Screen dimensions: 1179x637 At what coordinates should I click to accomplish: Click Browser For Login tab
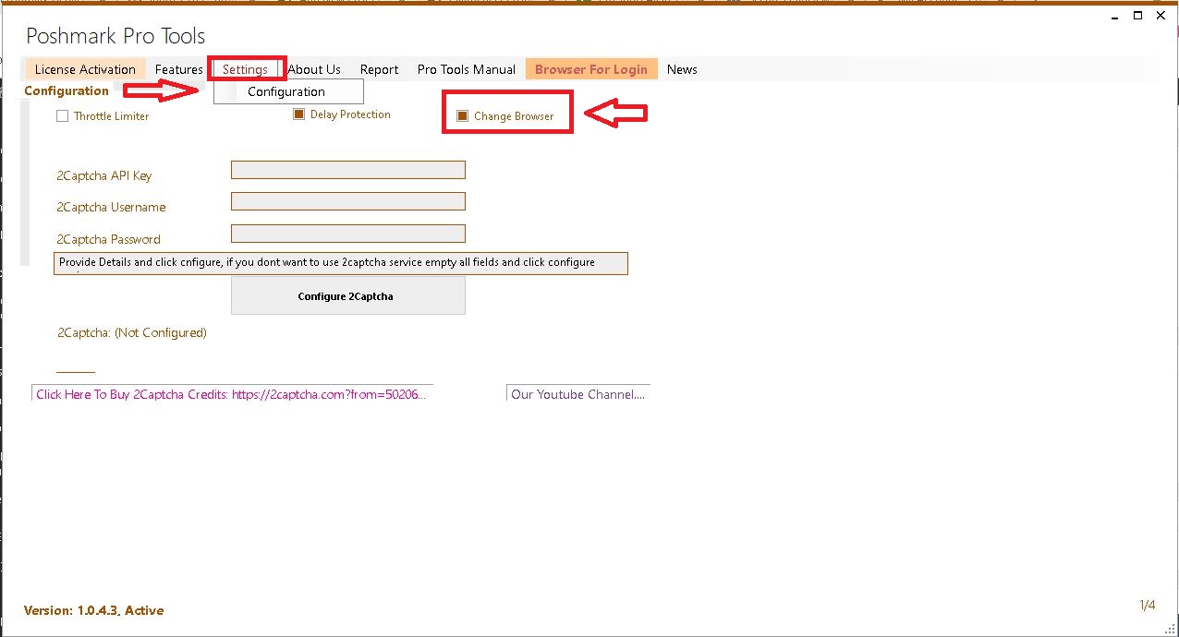[x=591, y=69]
